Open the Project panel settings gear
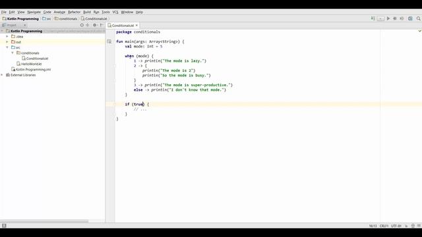 tap(95, 25)
